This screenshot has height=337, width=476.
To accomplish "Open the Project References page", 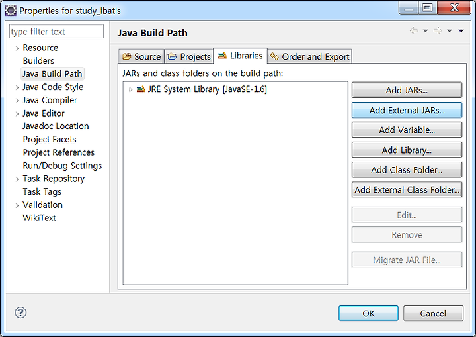I will 59,152.
